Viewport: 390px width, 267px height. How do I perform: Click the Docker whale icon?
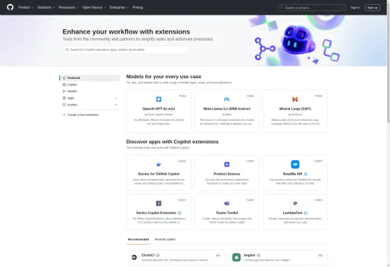pos(159,164)
